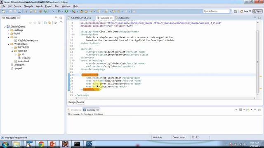This screenshot has height=148, width=264.
Task: Open the Window menu
Action: pos(66,6)
